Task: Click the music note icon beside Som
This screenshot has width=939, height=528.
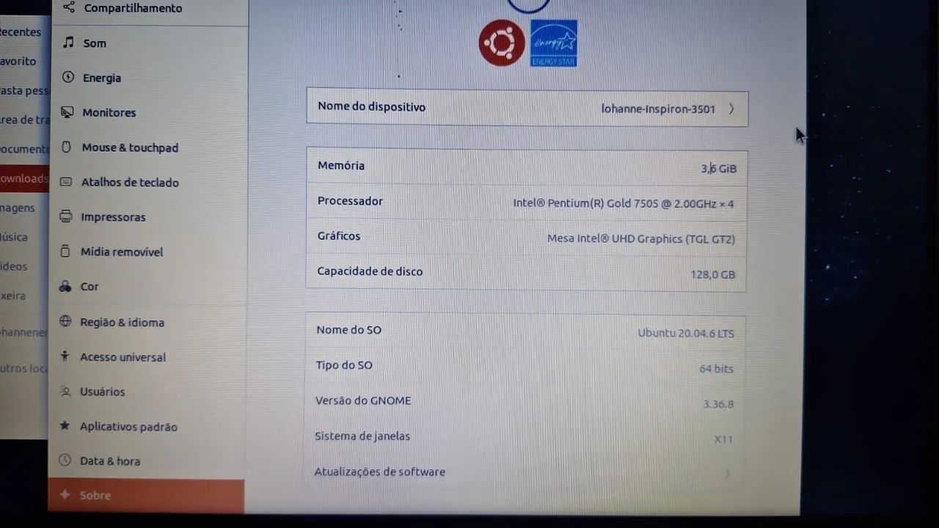Action: pos(68,43)
